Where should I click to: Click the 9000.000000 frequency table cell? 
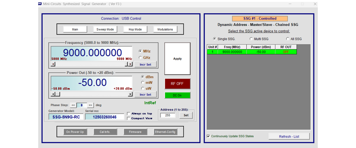[232, 52]
